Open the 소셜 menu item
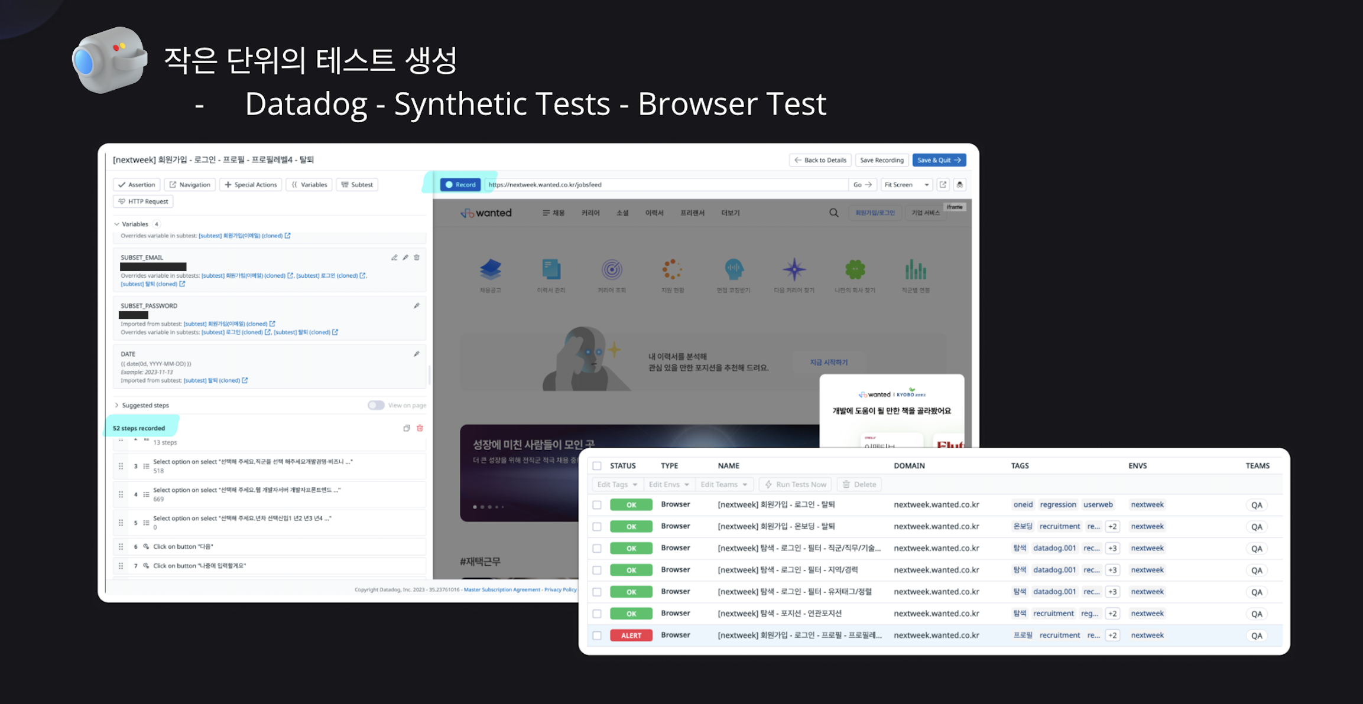This screenshot has width=1363, height=704. (622, 213)
